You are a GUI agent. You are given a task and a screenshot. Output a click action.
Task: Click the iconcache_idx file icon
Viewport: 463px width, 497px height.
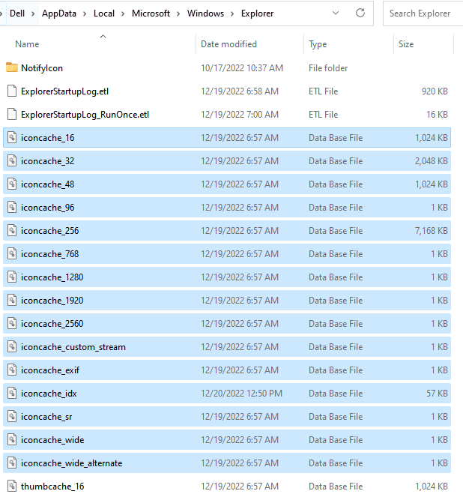[x=11, y=394]
